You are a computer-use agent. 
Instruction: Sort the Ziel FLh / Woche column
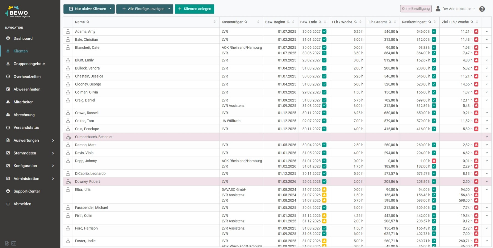477,22
